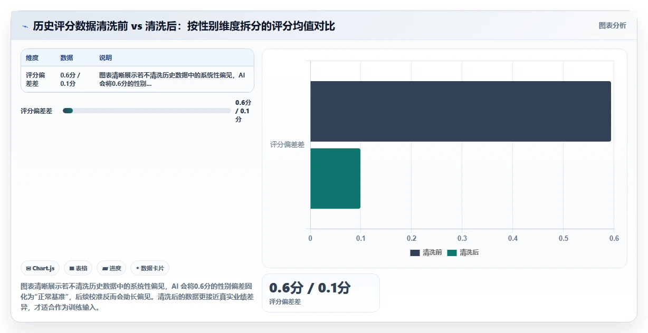Click the lightning icon beside the title
The height and width of the screenshot is (333, 648).
point(25,26)
